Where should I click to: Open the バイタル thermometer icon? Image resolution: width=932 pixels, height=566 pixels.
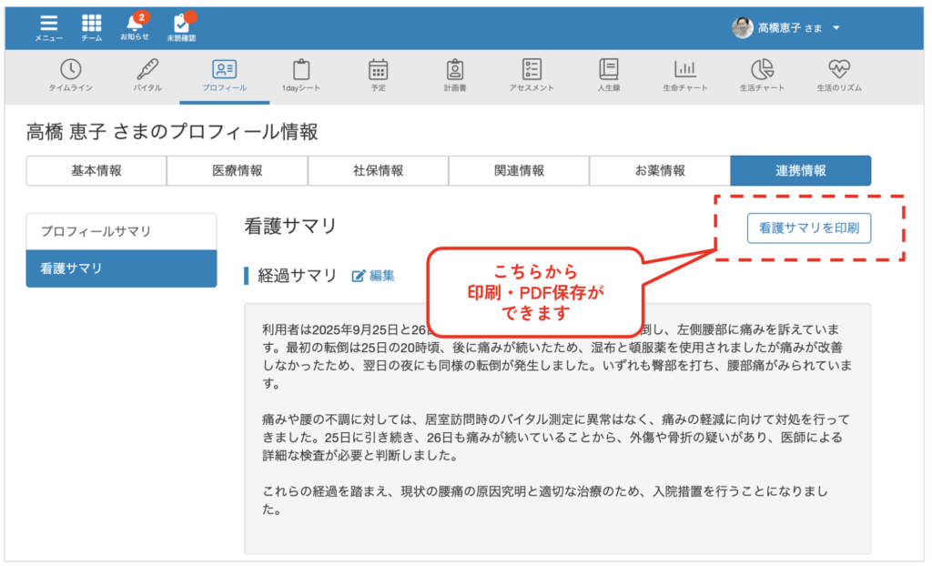(x=147, y=70)
